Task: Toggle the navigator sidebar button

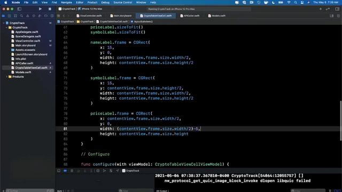Action: pos(19,9)
